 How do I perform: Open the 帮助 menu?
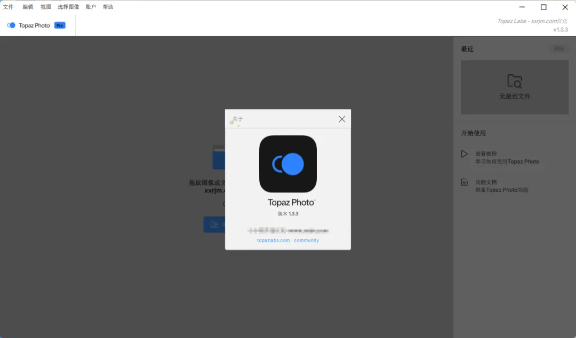(108, 7)
